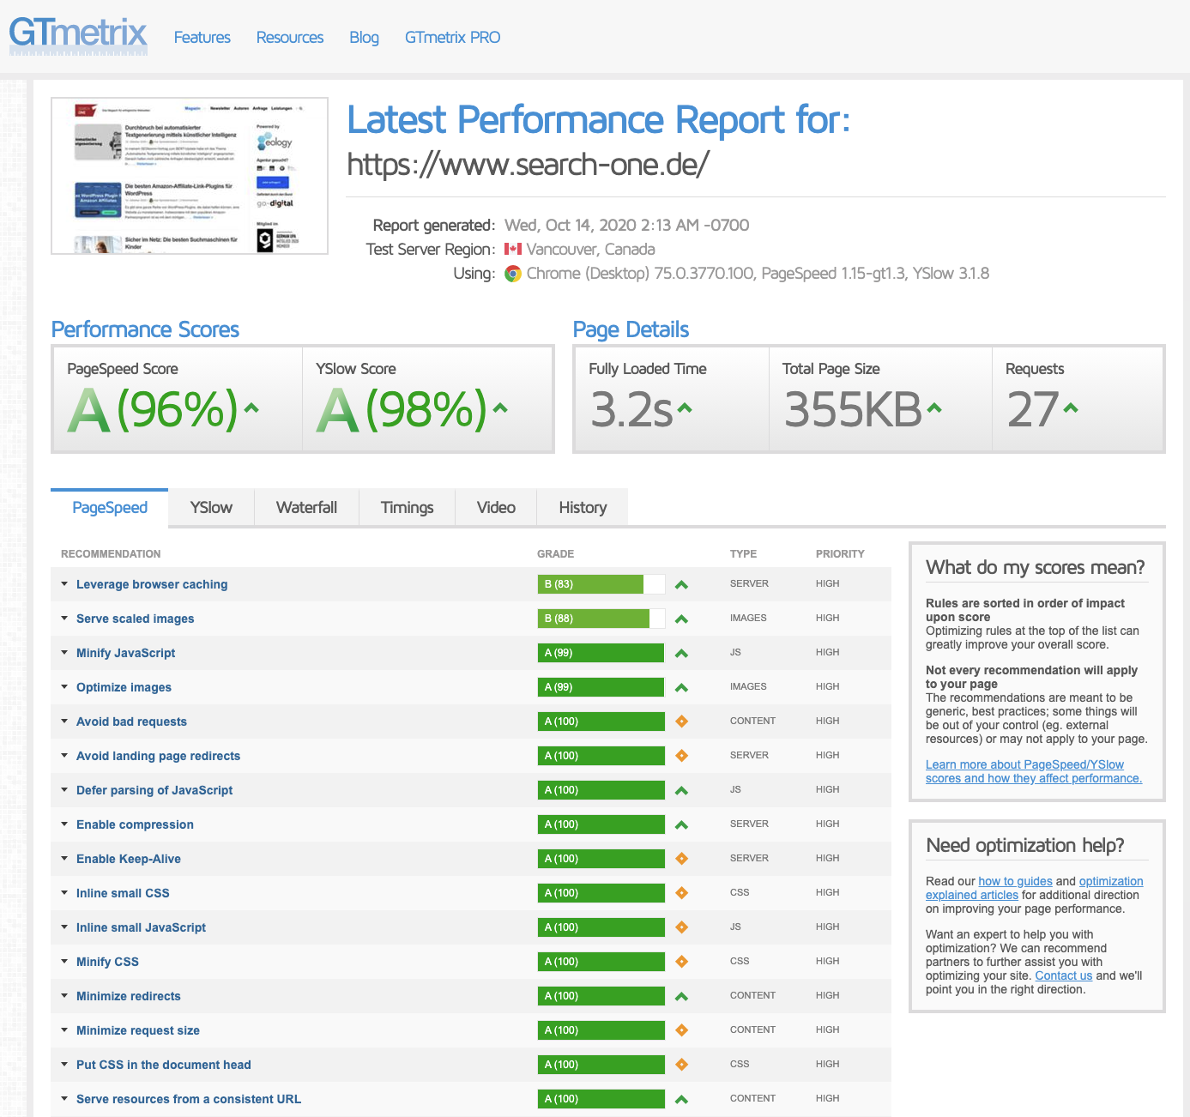This screenshot has width=1190, height=1117.
Task: Click the Minify JavaScript A (99) grade bar
Action: pos(601,653)
